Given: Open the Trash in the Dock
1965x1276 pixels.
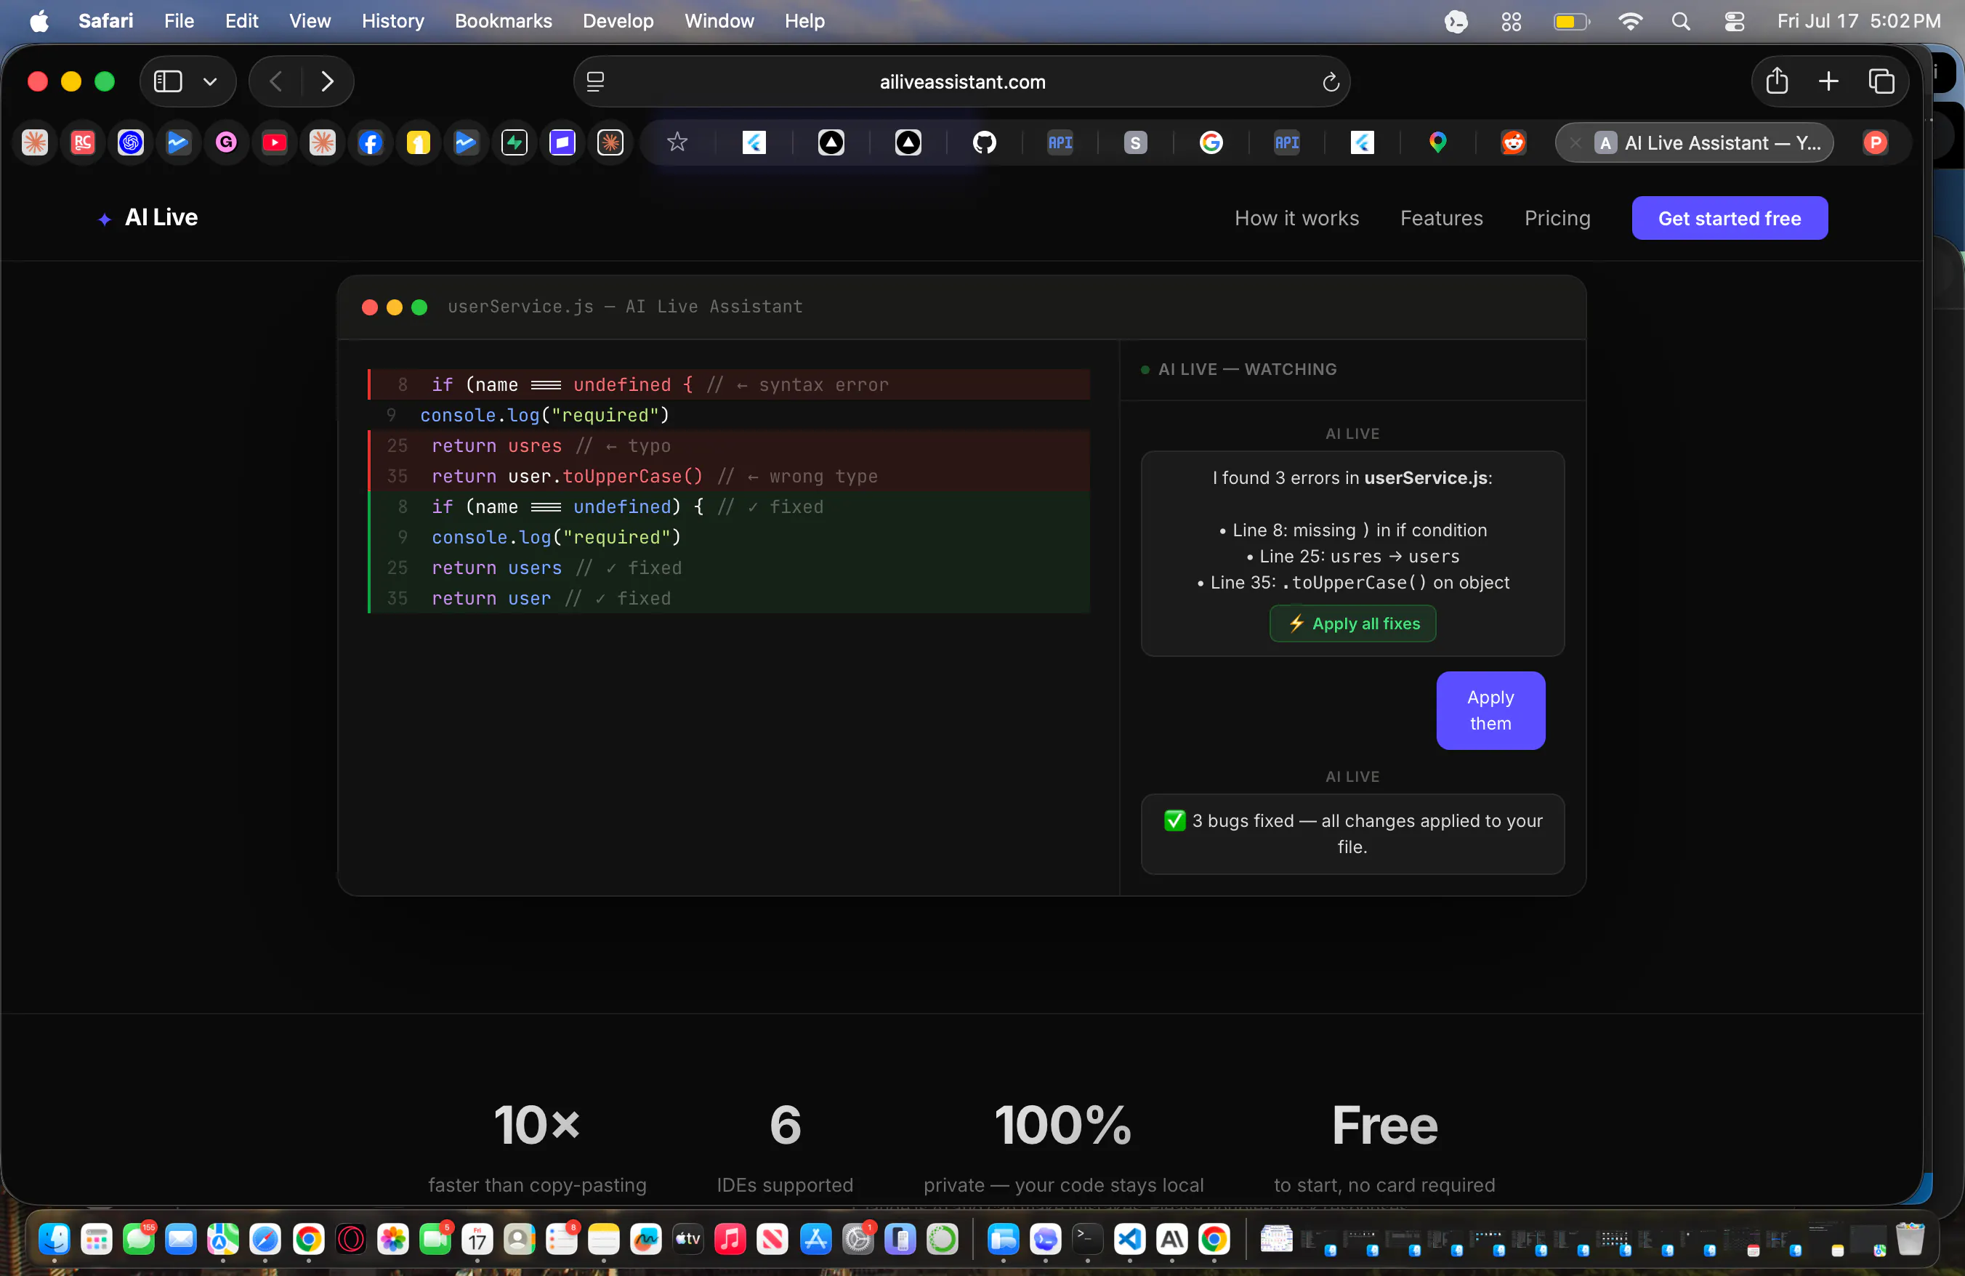Looking at the screenshot, I should tap(1910, 1238).
